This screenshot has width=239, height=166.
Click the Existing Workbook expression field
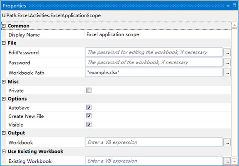pos(154,161)
